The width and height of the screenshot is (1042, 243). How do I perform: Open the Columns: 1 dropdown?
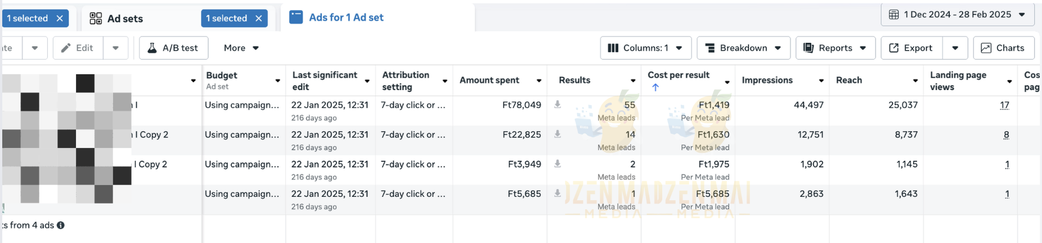[x=645, y=48]
